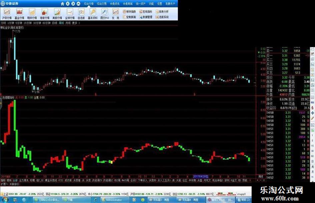This screenshot has width=315, height=203.
Task: Open 选股系统 toolbar item
Action: 162,17
